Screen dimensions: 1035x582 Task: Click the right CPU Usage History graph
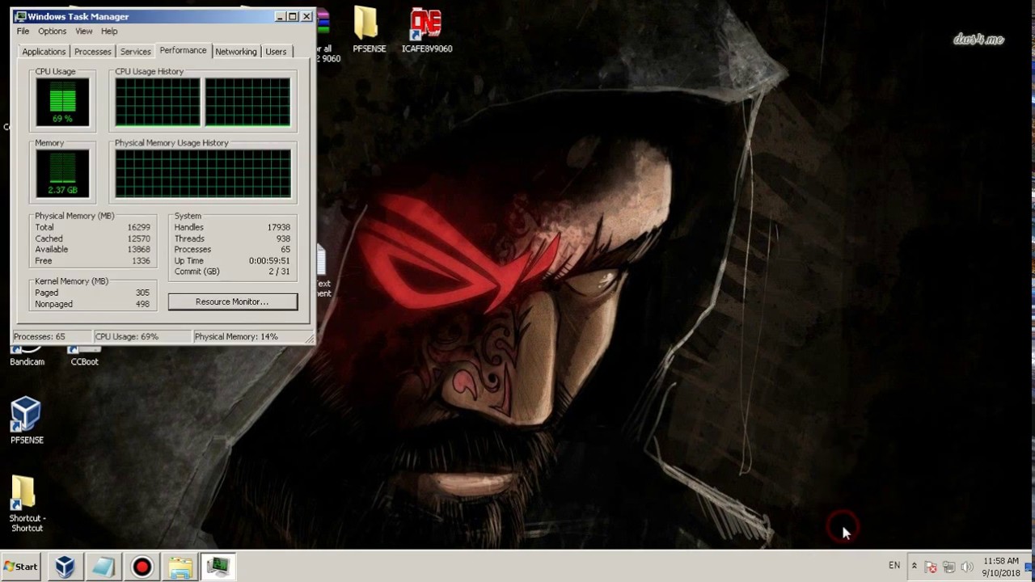(247, 103)
